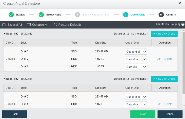Open Use of Disk dropdown for Disk 2
Viewport: 185px width, 119px height.
(136, 59)
